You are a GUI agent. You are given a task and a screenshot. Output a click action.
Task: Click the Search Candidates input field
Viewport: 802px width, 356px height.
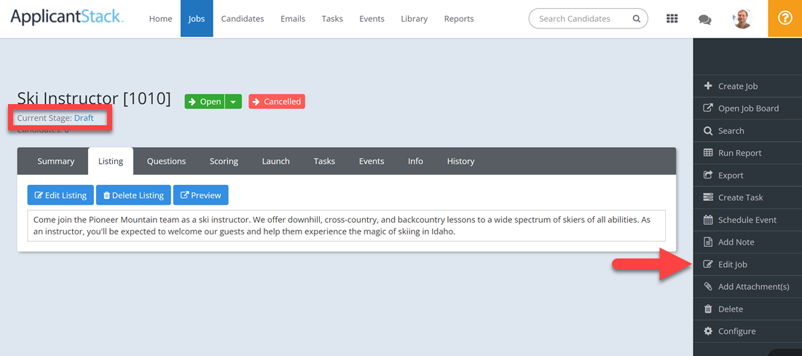click(x=588, y=19)
